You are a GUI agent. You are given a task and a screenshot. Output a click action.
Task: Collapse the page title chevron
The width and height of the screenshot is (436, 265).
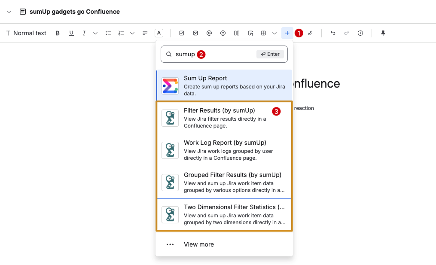9,12
